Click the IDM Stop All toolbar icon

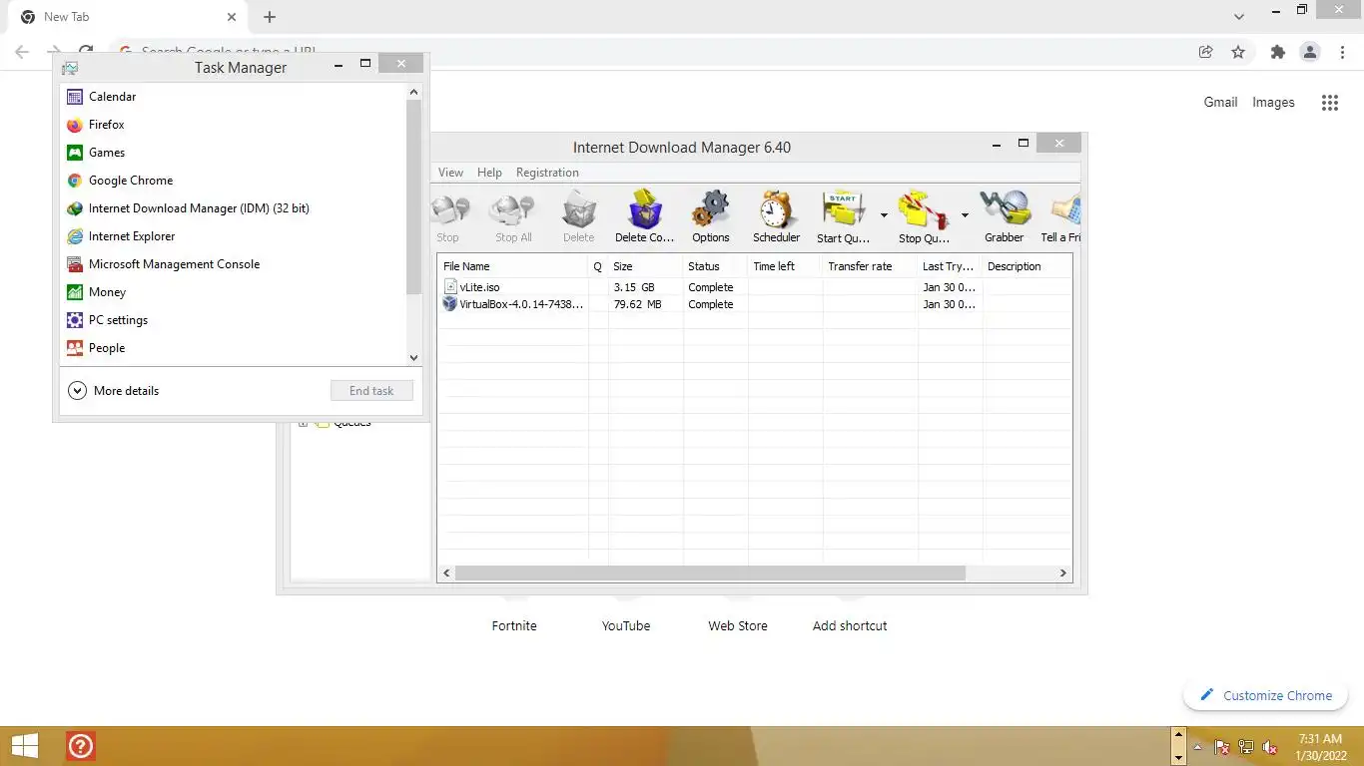[513, 217]
